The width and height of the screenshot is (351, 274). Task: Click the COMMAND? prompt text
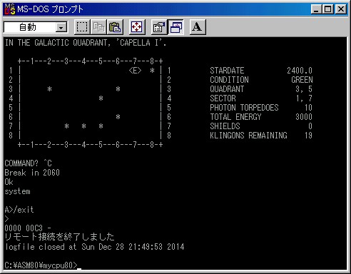(21, 163)
